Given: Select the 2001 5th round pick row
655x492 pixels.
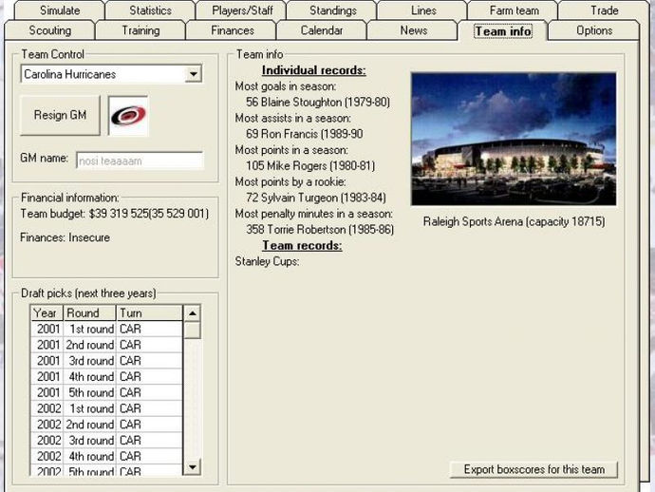Looking at the screenshot, I should pos(106,392).
